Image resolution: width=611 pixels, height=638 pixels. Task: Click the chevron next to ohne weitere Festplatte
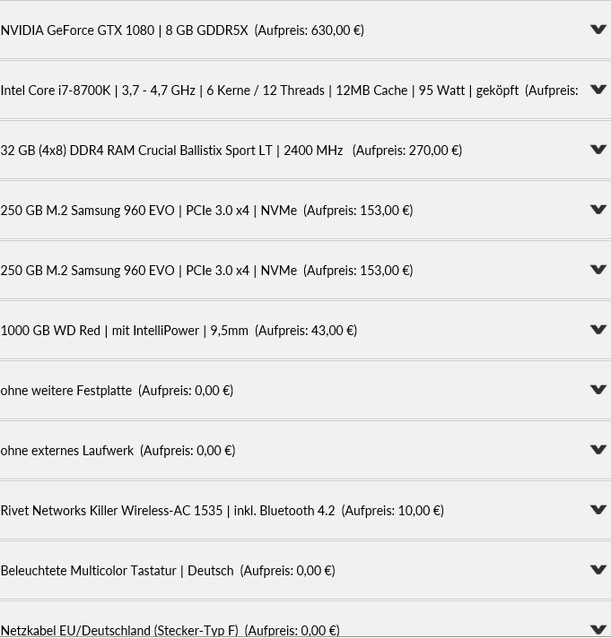[598, 390]
